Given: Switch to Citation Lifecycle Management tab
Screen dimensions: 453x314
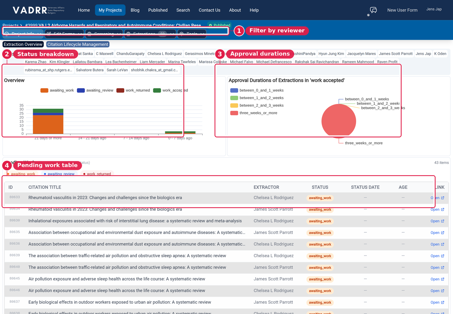Looking at the screenshot, I should (78, 45).
